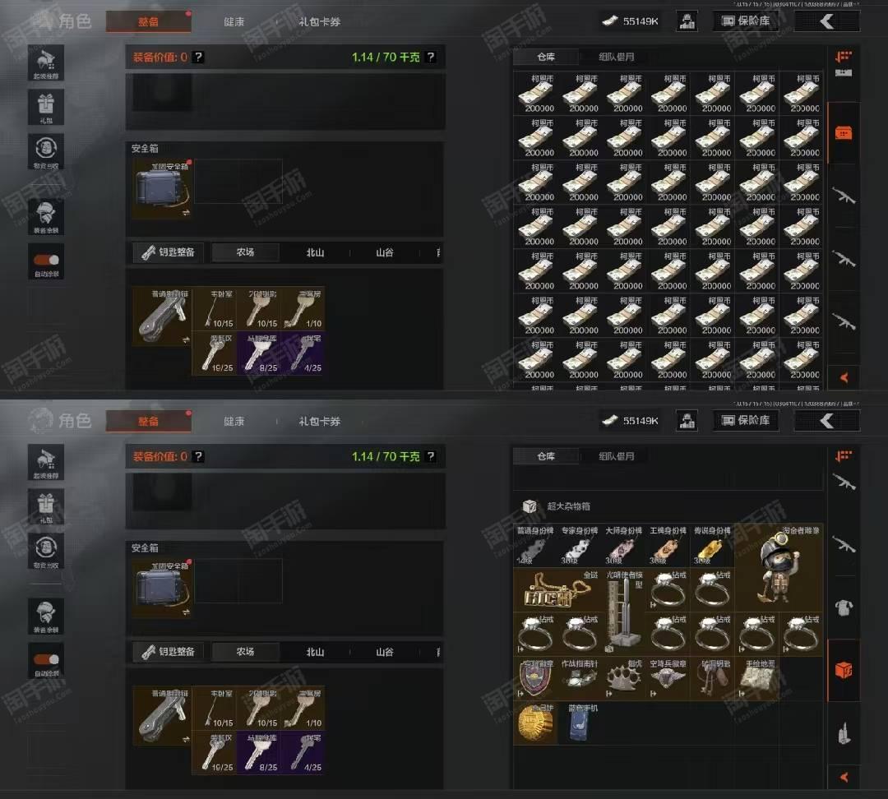Screen dimensions: 888x799
Task: Click the 火箭使者模型 rocket model item
Action: click(x=623, y=612)
